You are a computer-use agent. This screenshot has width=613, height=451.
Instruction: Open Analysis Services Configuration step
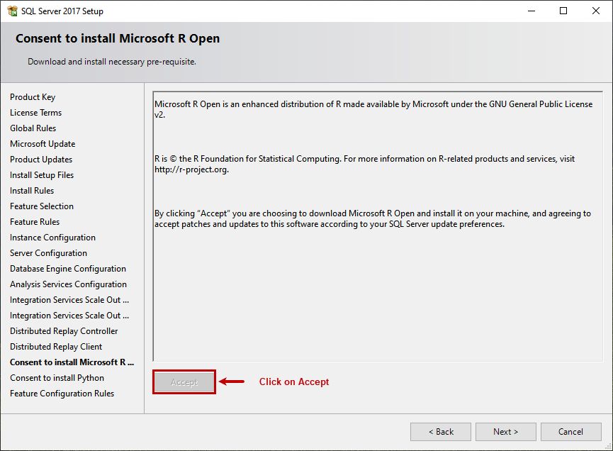pos(68,284)
